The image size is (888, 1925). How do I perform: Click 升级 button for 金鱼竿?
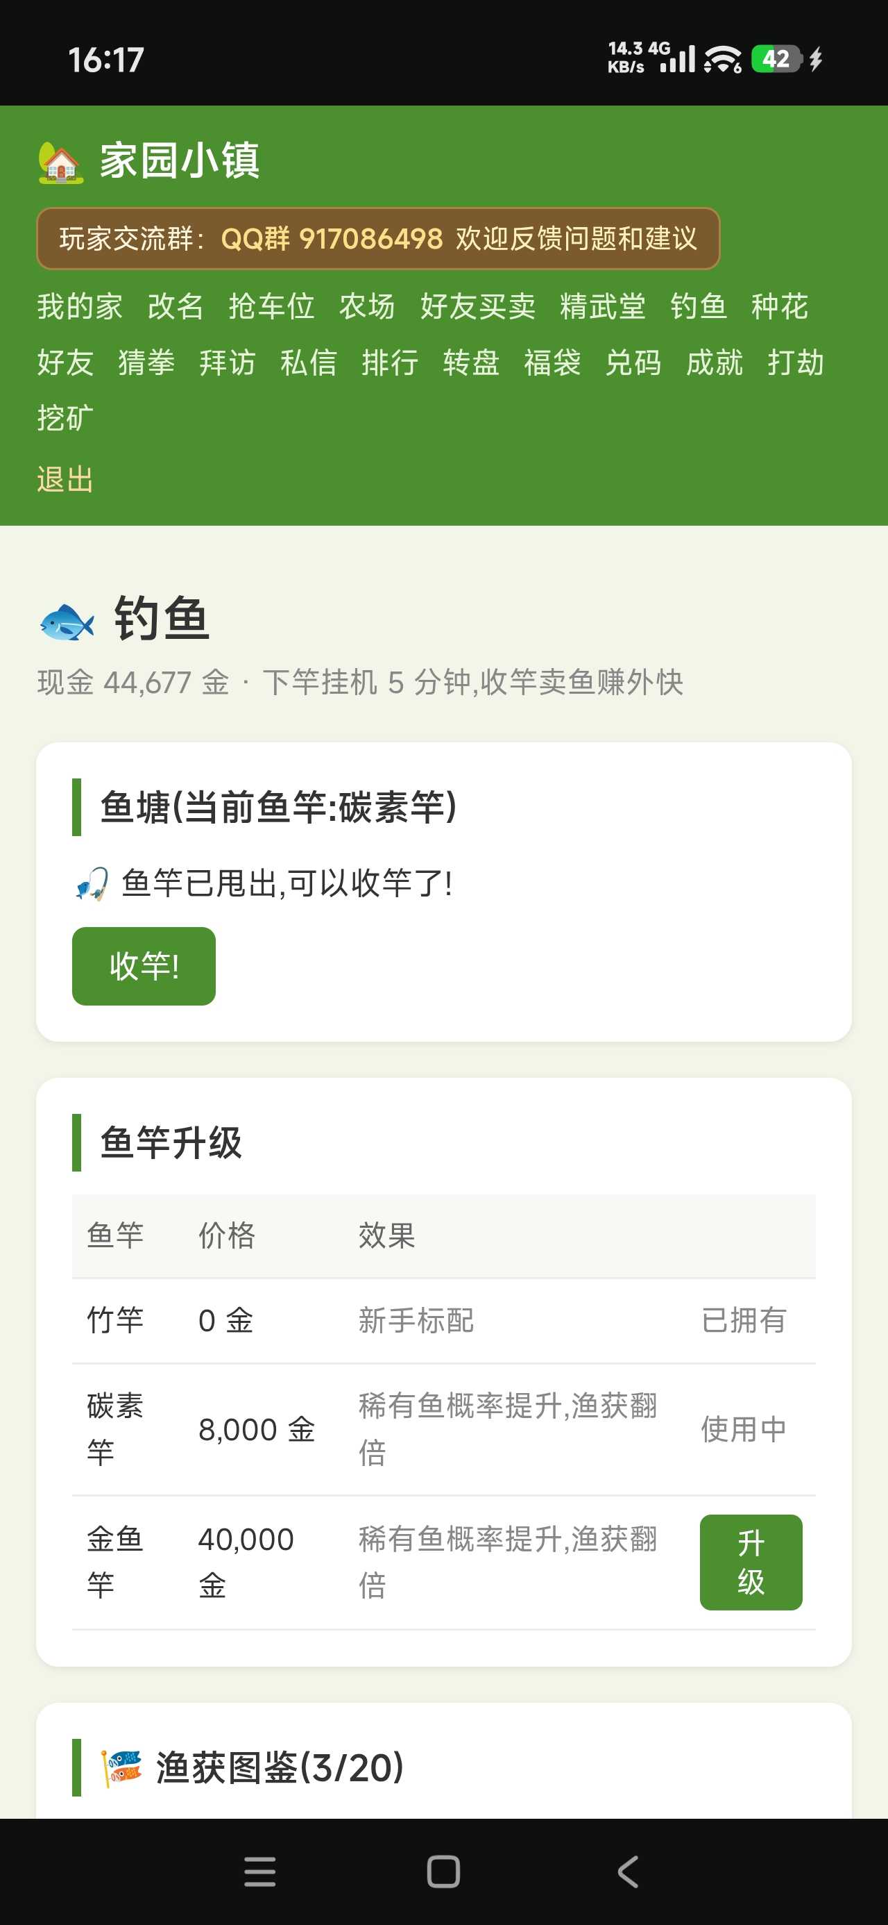751,1562
